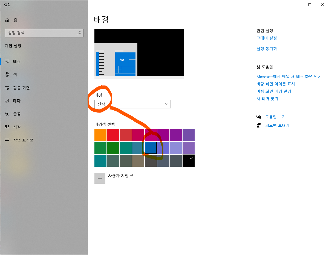The image size is (329, 255).
Task: Click the 관련 설정 heading
Action: point(265,31)
